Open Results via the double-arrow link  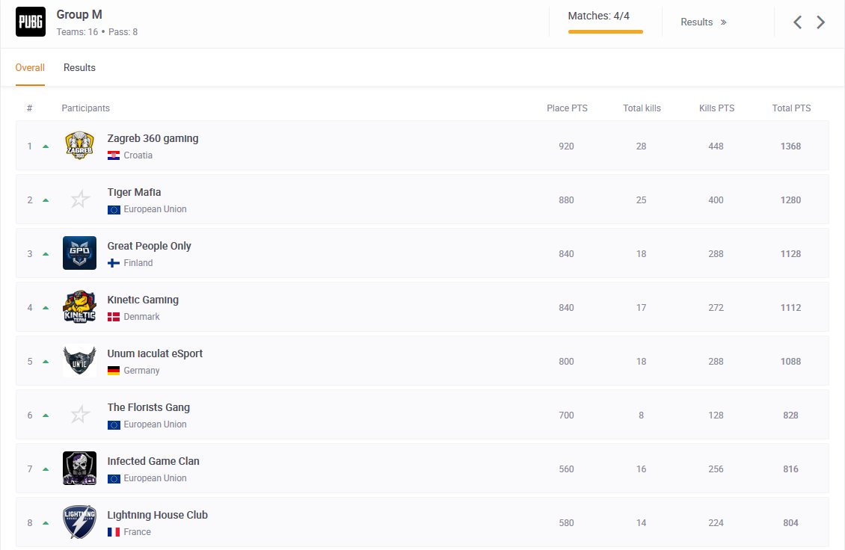(x=703, y=22)
